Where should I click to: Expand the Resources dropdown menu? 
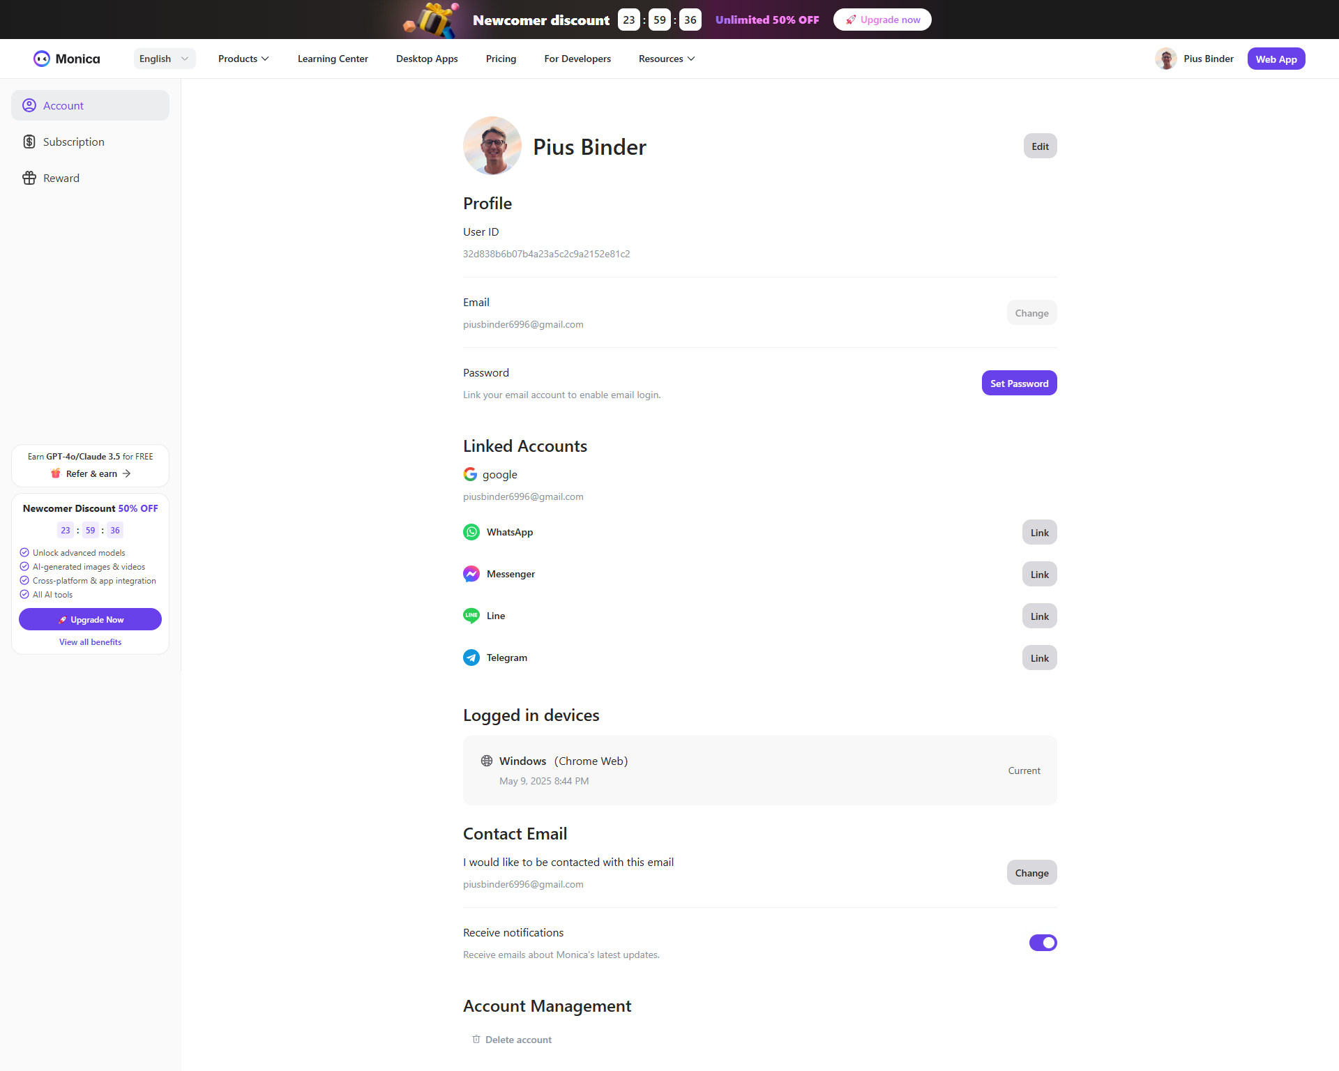666,59
